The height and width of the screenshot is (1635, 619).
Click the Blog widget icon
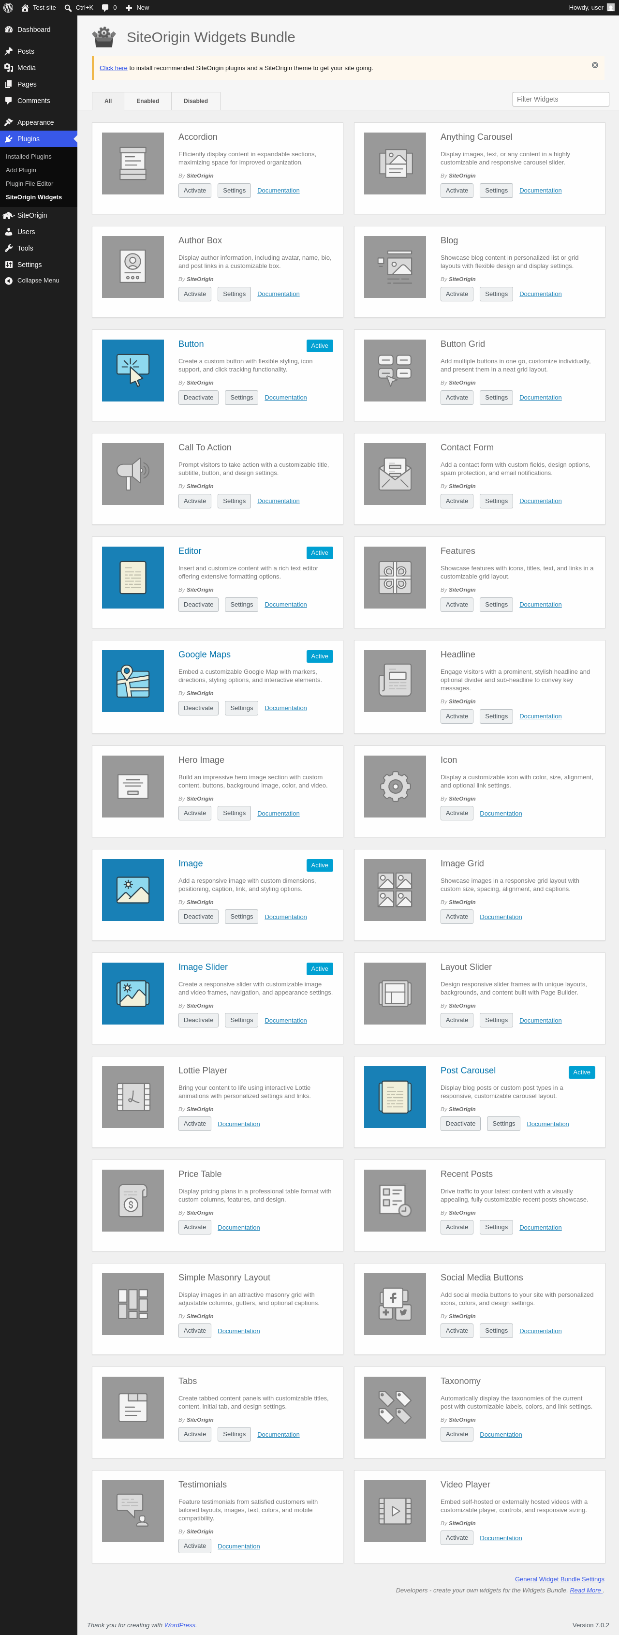point(395,267)
